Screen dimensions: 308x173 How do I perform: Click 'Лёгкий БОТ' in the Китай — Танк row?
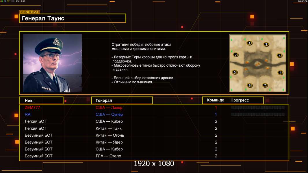pyautogui.click(x=36, y=128)
